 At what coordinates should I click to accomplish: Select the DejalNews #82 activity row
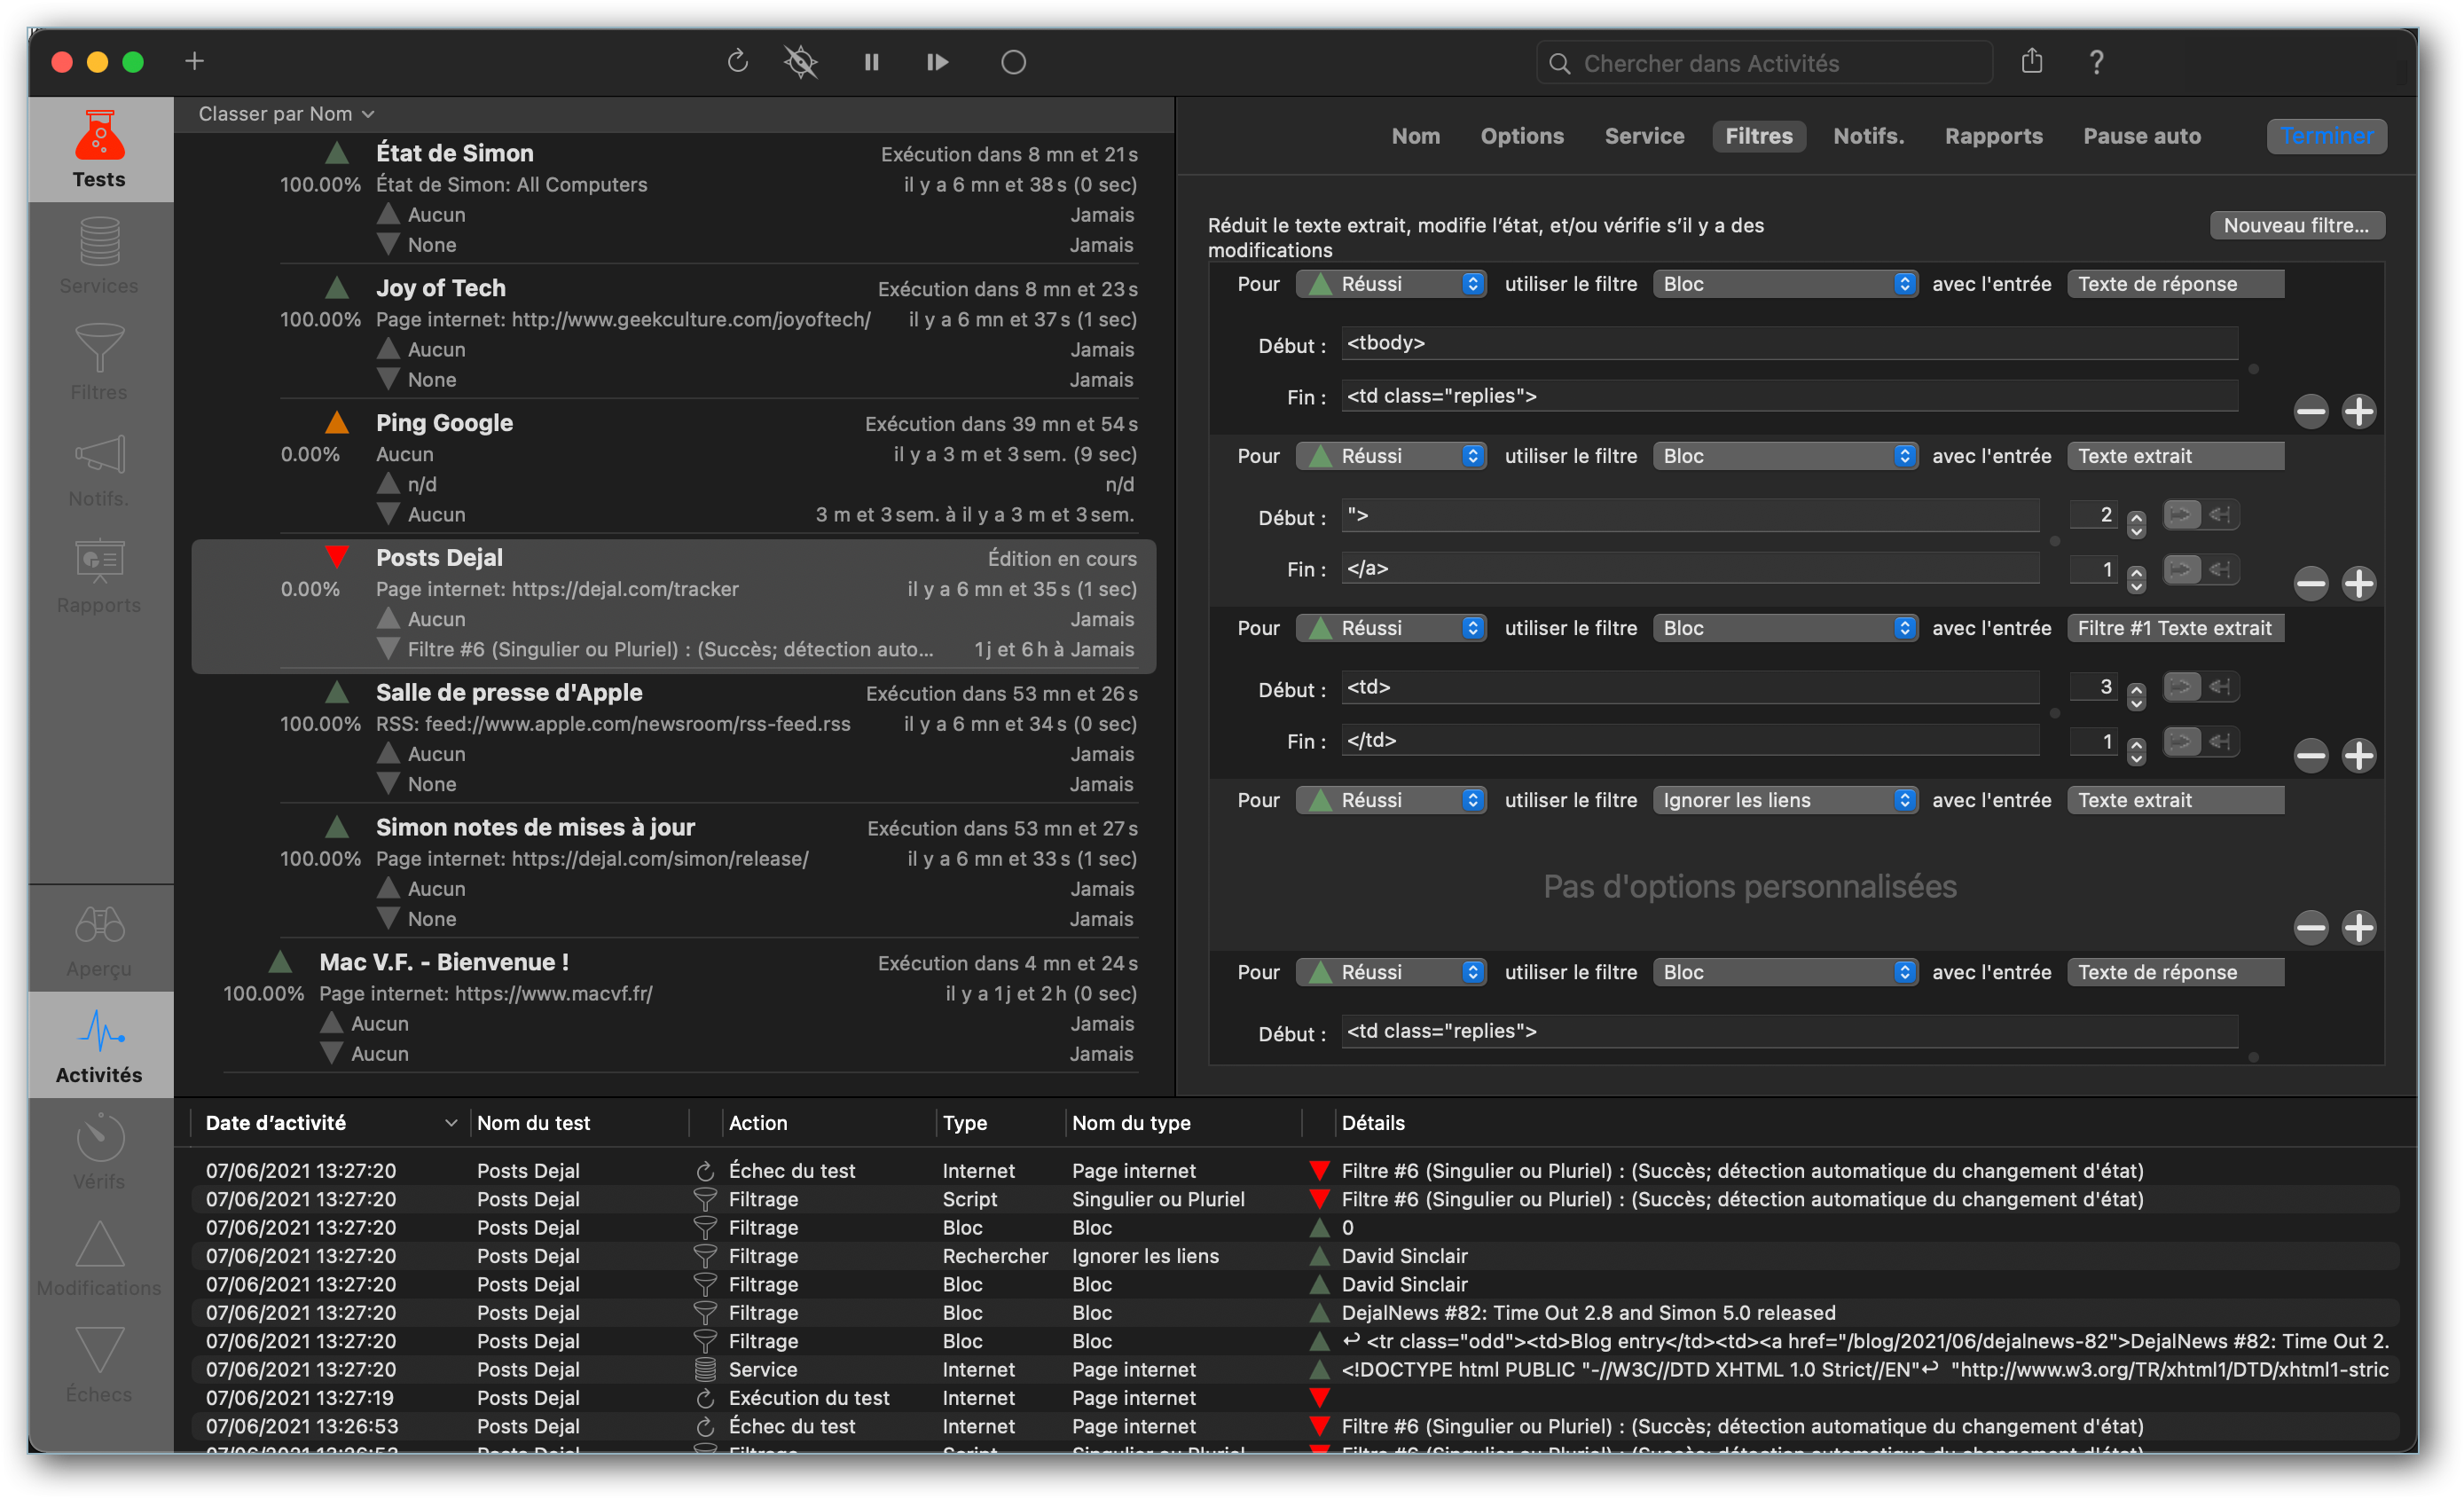coord(1295,1312)
